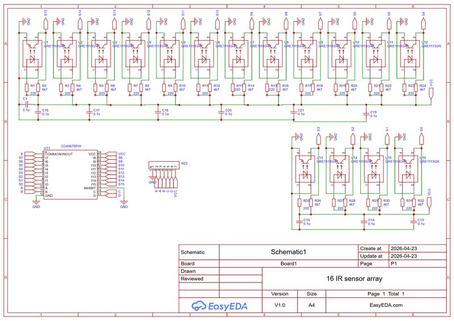454x321 pixels.
Task: Click the 'V1.0' version value
Action: (280, 305)
